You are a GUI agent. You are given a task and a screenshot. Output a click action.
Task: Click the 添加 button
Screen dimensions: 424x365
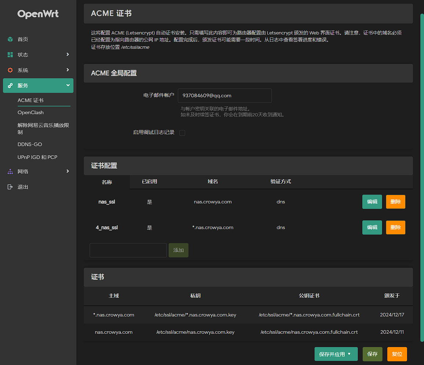coord(179,250)
